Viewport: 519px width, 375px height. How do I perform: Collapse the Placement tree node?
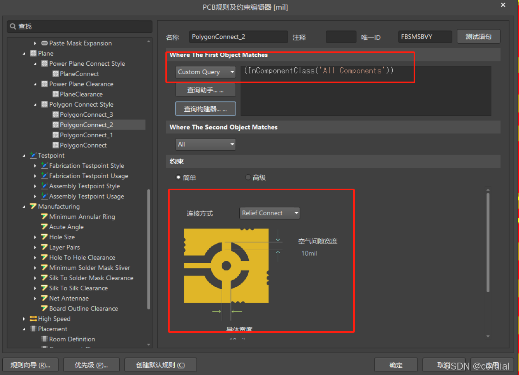point(24,329)
